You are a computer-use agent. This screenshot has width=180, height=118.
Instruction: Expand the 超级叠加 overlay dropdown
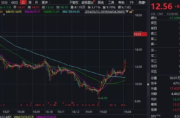click(x=88, y=2)
